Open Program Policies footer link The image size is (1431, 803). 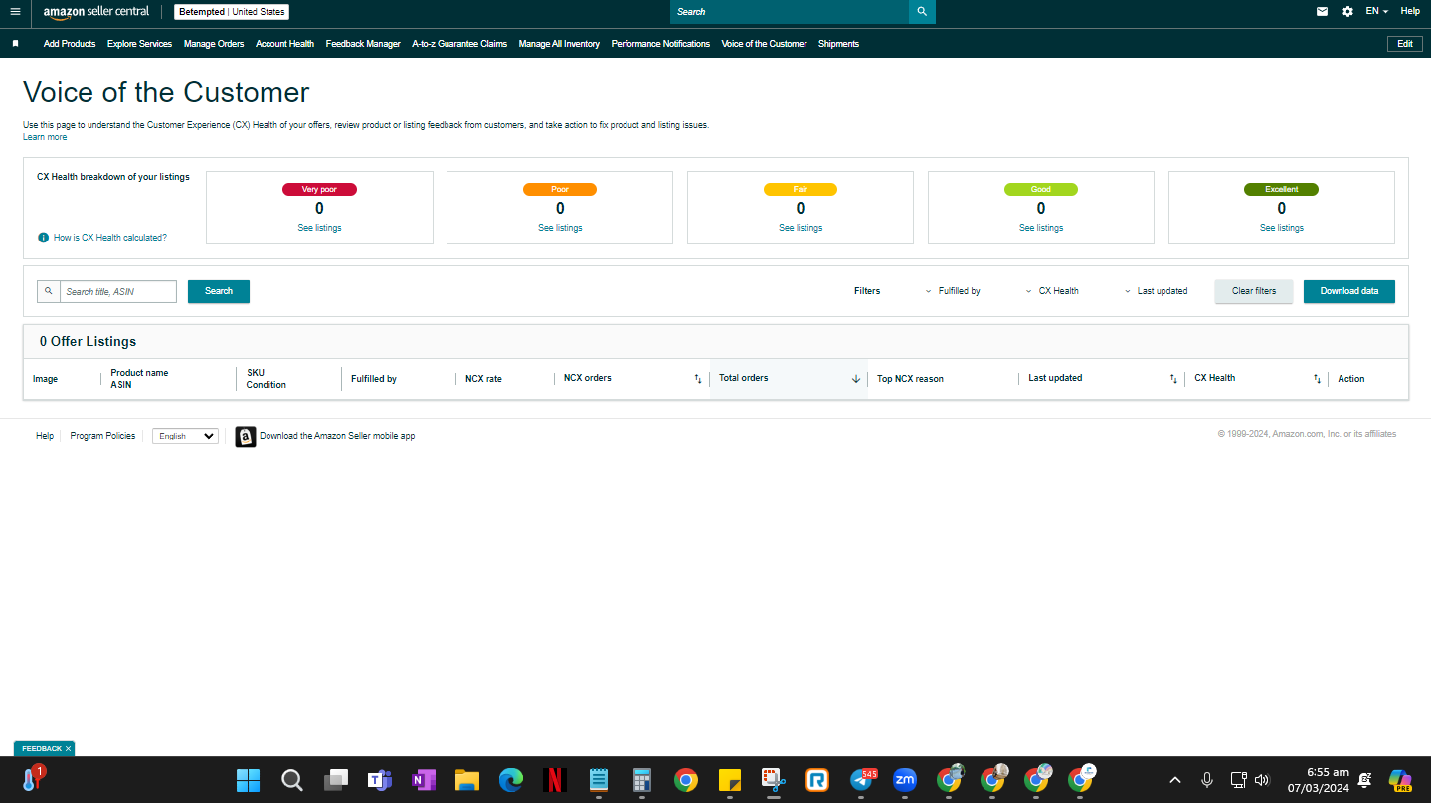pyautogui.click(x=102, y=436)
